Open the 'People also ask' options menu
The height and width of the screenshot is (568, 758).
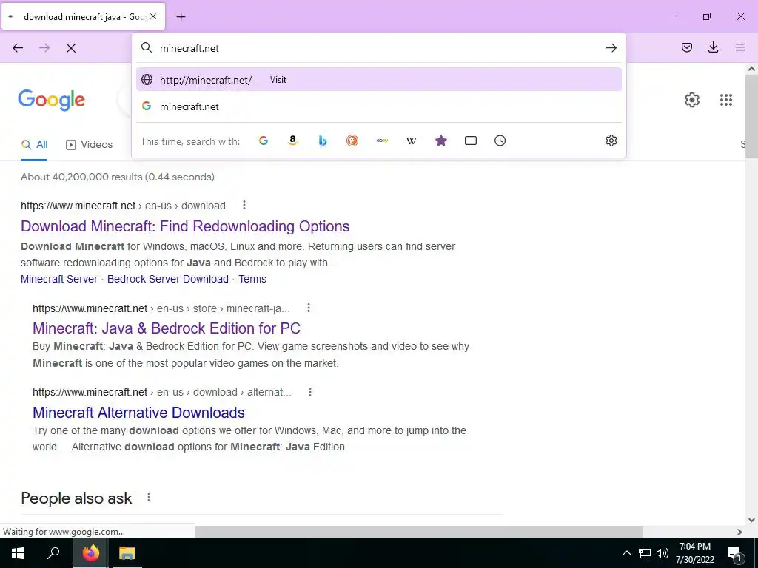pos(148,497)
